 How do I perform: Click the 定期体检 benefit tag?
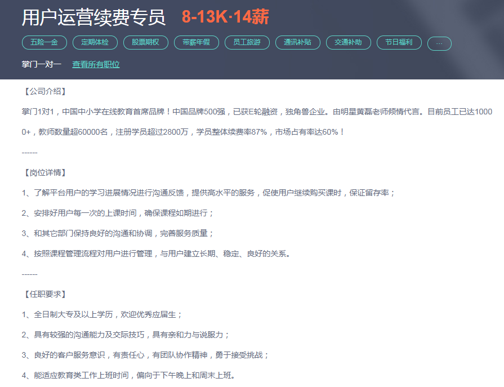95,42
